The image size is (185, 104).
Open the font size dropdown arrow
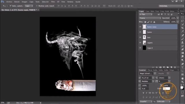153,78
